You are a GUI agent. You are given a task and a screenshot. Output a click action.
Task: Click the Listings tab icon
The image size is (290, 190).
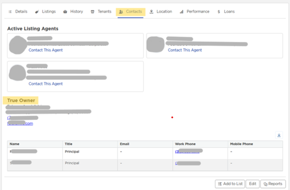pos(37,12)
